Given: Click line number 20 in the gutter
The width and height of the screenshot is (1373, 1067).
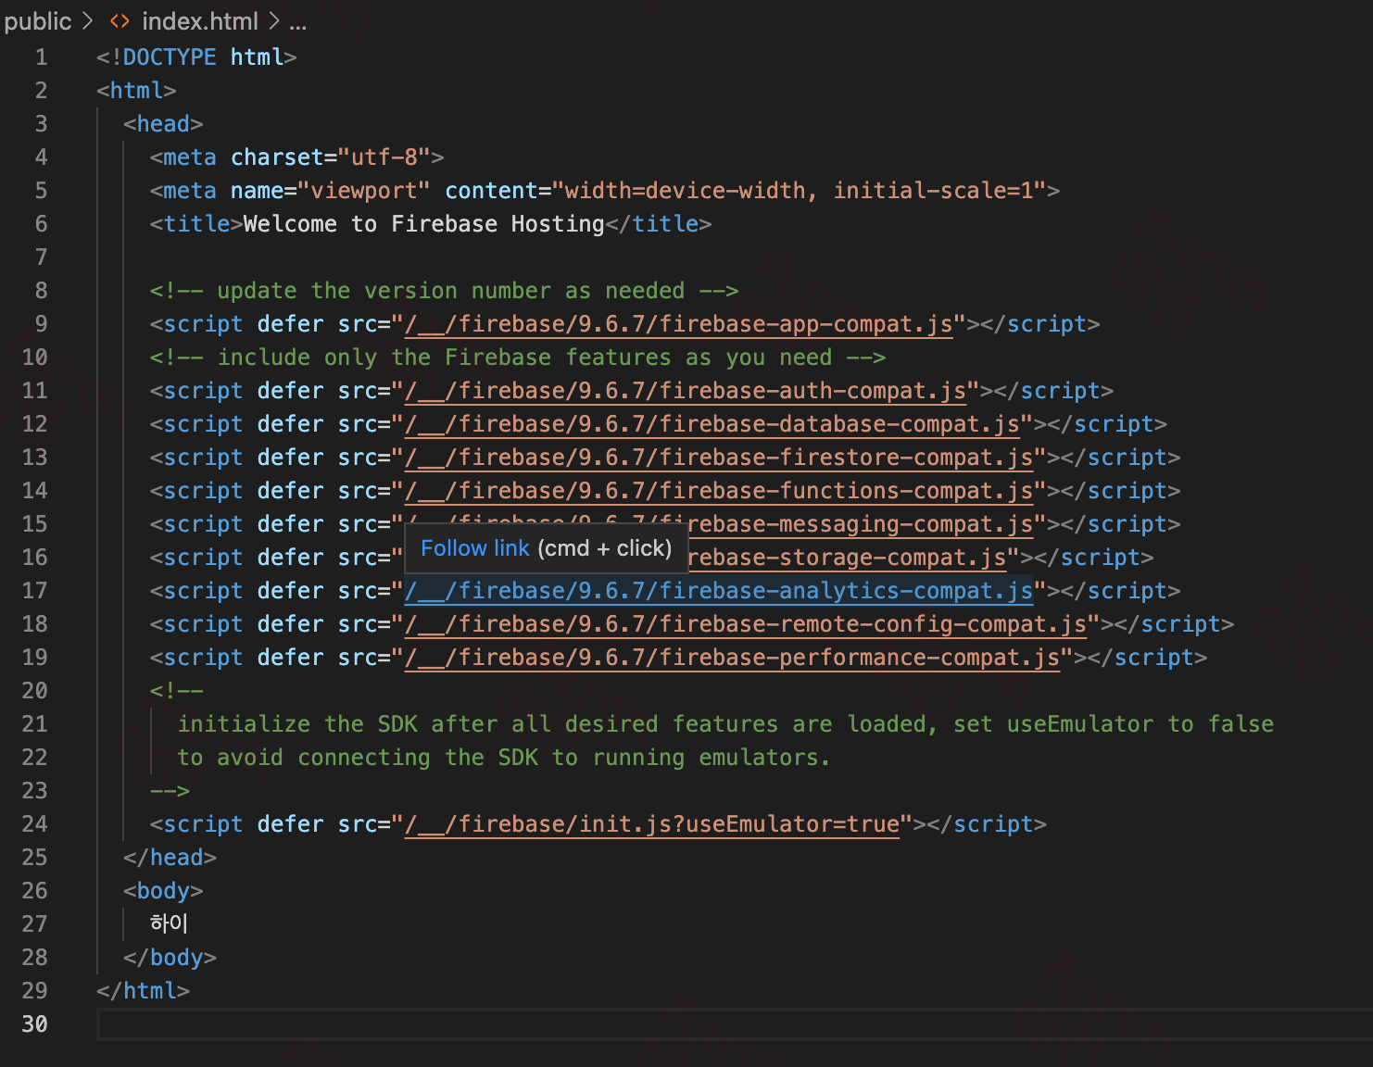Looking at the screenshot, I should pyautogui.click(x=35, y=691).
